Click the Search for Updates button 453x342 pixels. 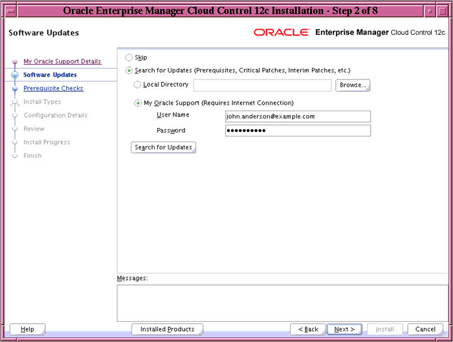[164, 147]
